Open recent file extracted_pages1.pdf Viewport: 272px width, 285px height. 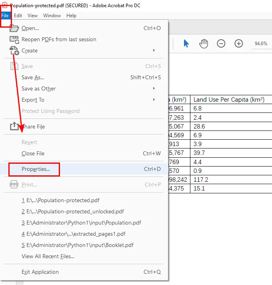[x=84, y=234]
